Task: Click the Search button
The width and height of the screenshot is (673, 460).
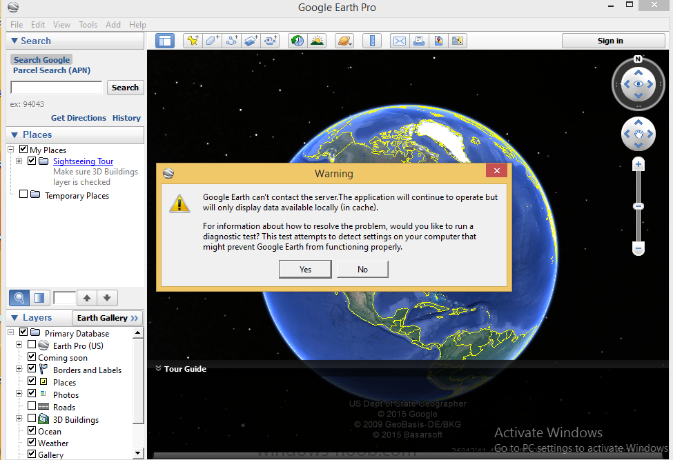Action: pos(126,88)
